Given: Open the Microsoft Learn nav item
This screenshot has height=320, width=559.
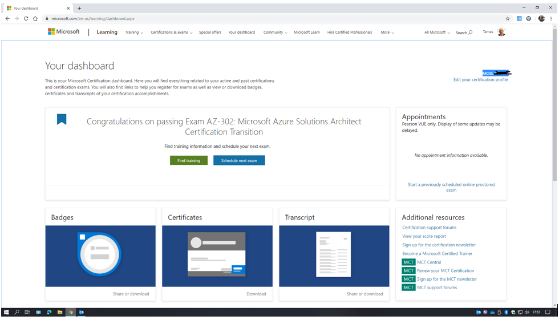Looking at the screenshot, I should point(307,33).
